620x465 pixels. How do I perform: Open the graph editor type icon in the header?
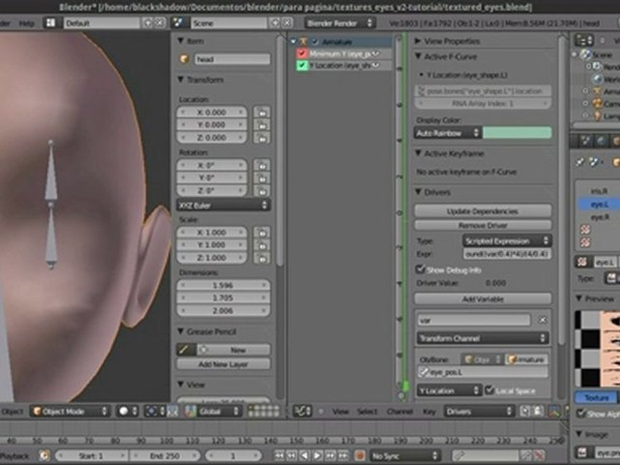pyautogui.click(x=302, y=411)
